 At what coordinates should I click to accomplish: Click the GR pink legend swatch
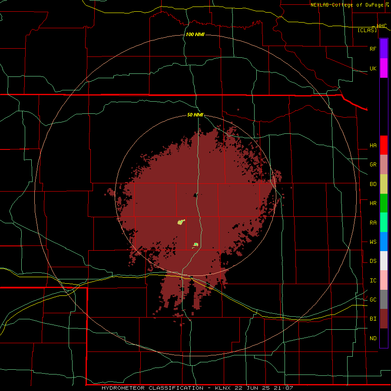(x=384, y=165)
